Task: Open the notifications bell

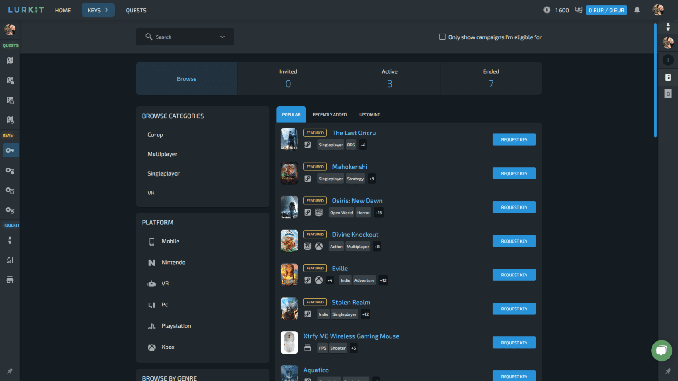Action: point(637,10)
